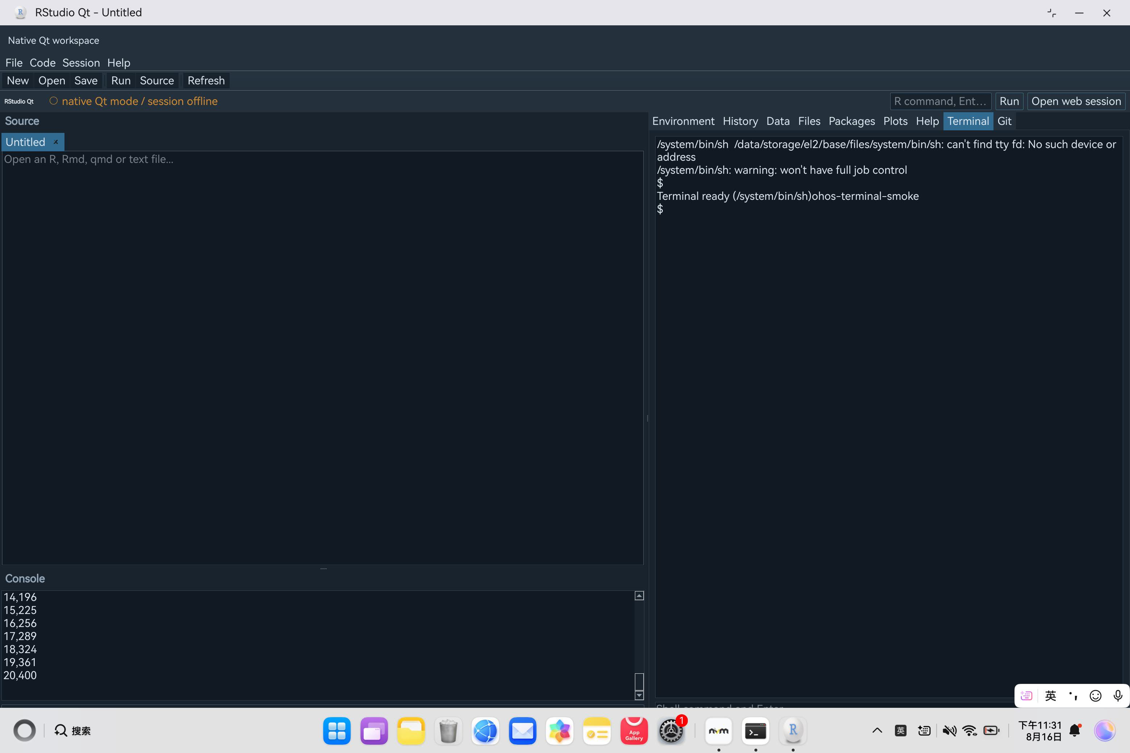Viewport: 1130px width, 753px height.
Task: Click the Console scrollbar down arrow
Action: click(x=639, y=695)
